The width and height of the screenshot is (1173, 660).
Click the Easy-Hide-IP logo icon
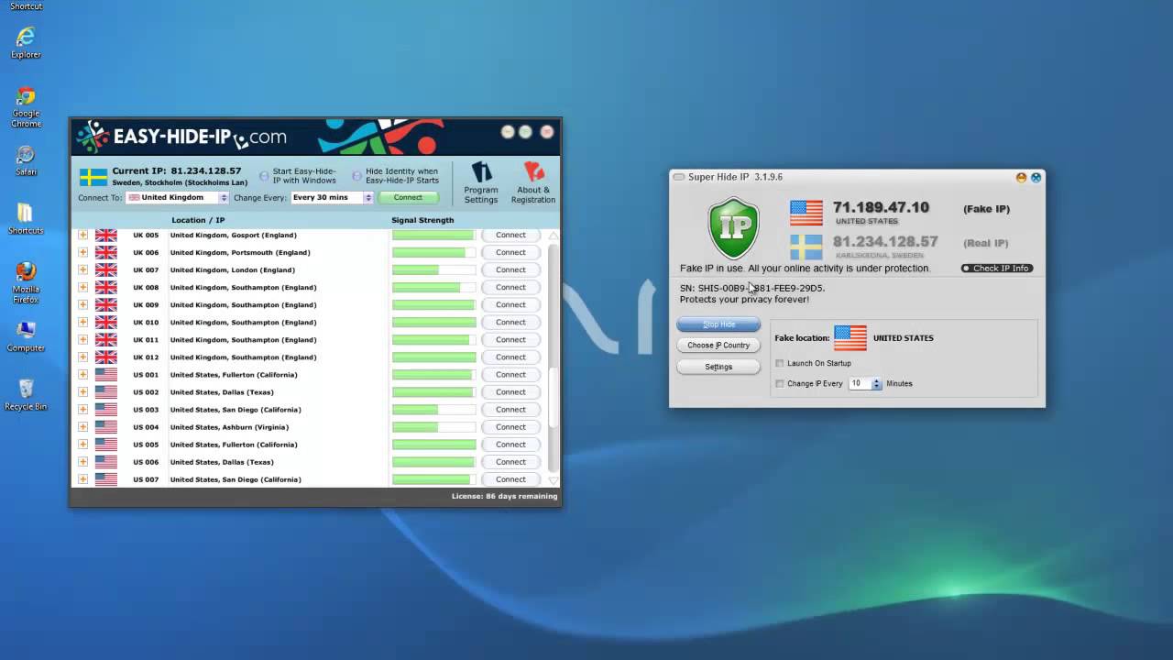(x=92, y=137)
